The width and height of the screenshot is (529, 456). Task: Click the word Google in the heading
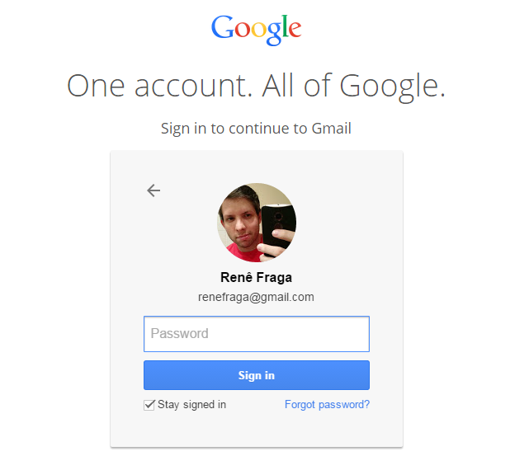click(x=393, y=86)
